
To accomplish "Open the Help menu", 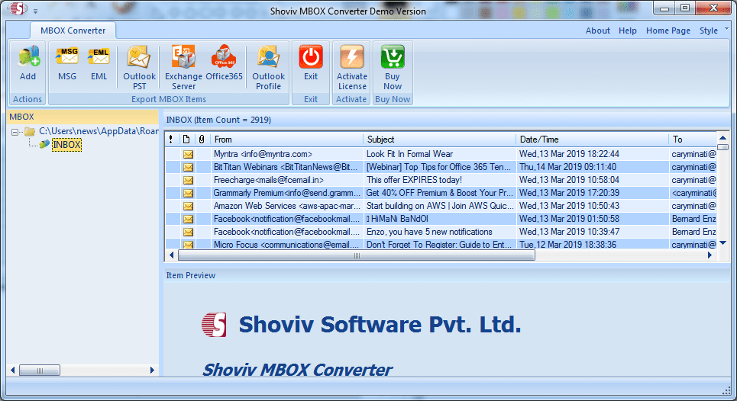I will coord(628,30).
